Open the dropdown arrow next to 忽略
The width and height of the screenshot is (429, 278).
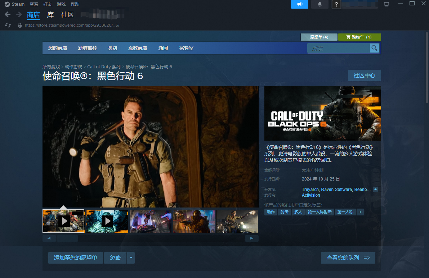pos(131,258)
